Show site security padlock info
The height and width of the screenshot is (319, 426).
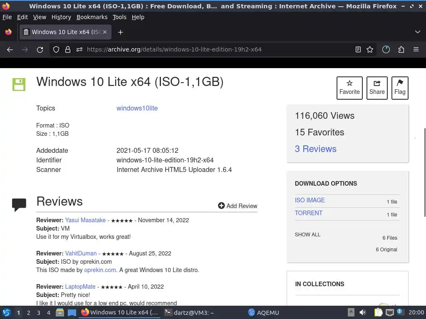(68, 50)
